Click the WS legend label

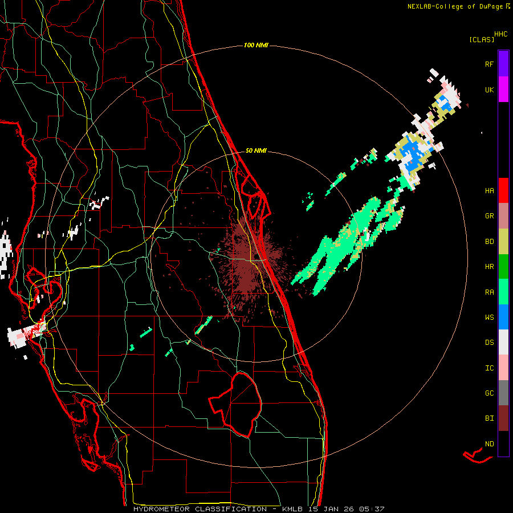[489, 317]
